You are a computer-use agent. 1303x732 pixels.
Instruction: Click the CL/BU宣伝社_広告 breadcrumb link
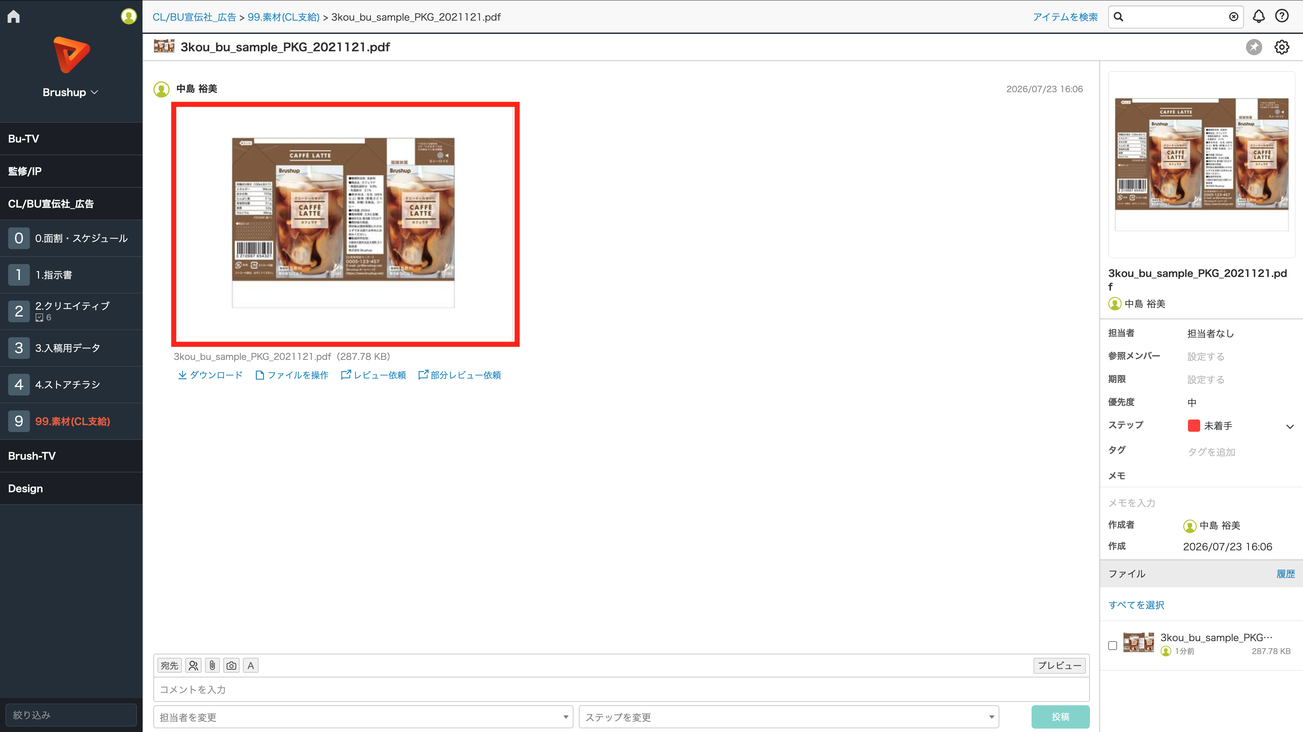194,17
